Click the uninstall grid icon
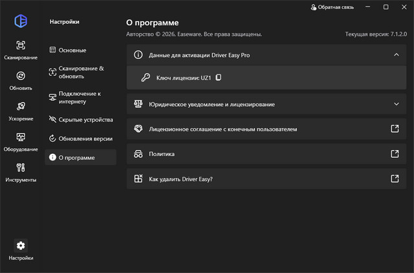 (x=138, y=179)
